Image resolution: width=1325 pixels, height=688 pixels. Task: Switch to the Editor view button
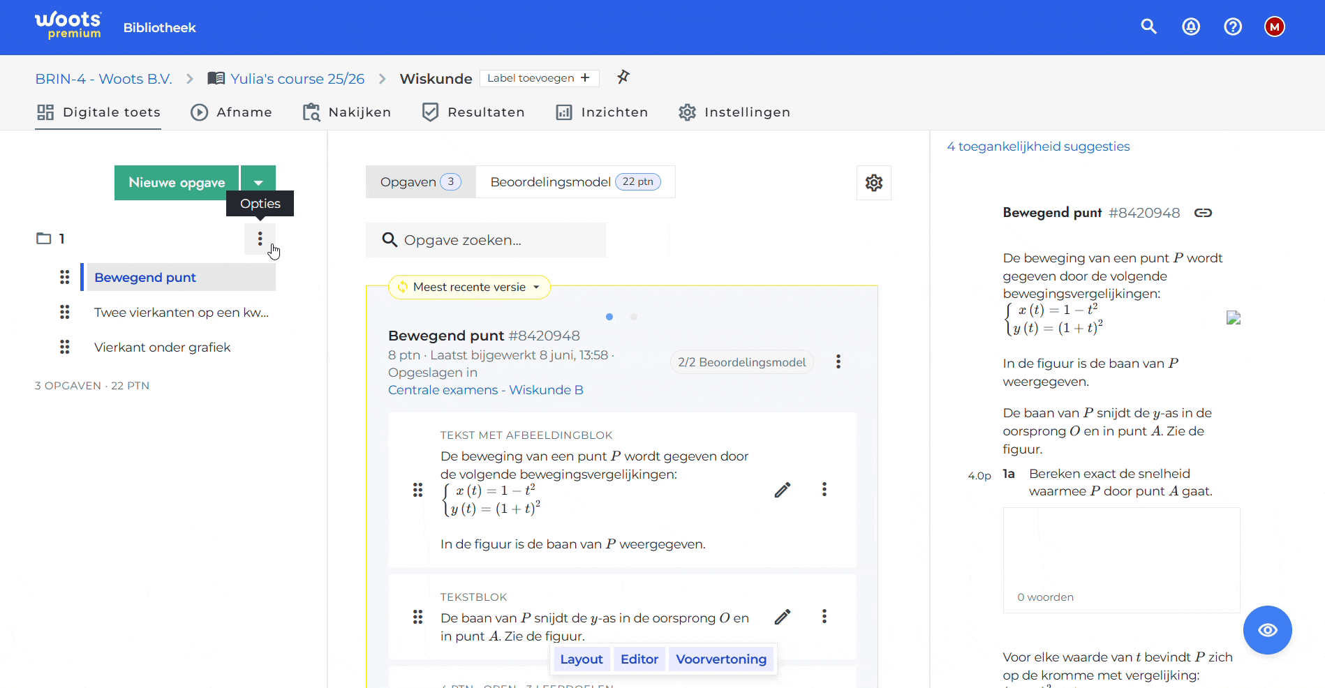click(x=639, y=659)
